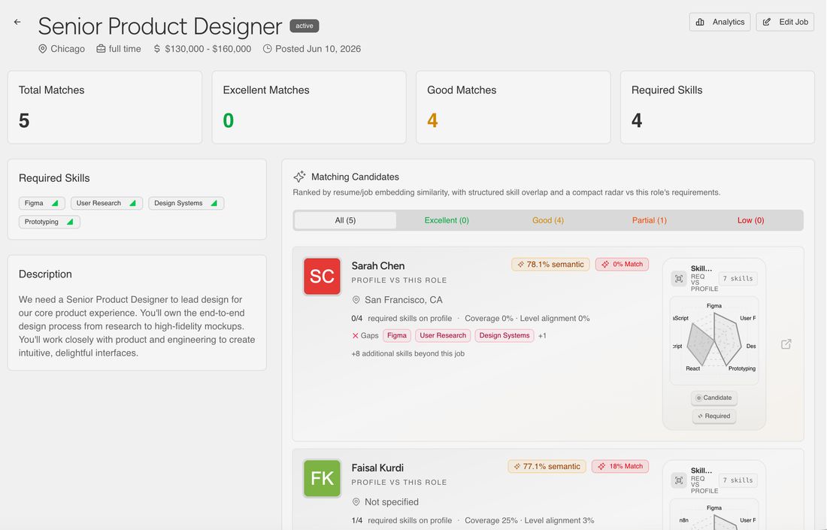Click the briefcase icon beside full time
The width and height of the screenshot is (827, 530).
(101, 49)
